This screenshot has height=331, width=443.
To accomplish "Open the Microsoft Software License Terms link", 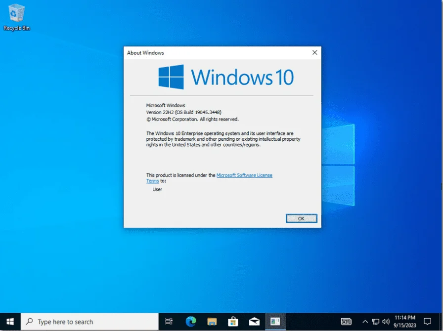I will (x=244, y=175).
